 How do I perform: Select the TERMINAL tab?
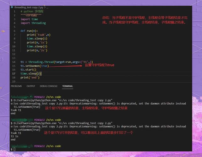(67, 86)
